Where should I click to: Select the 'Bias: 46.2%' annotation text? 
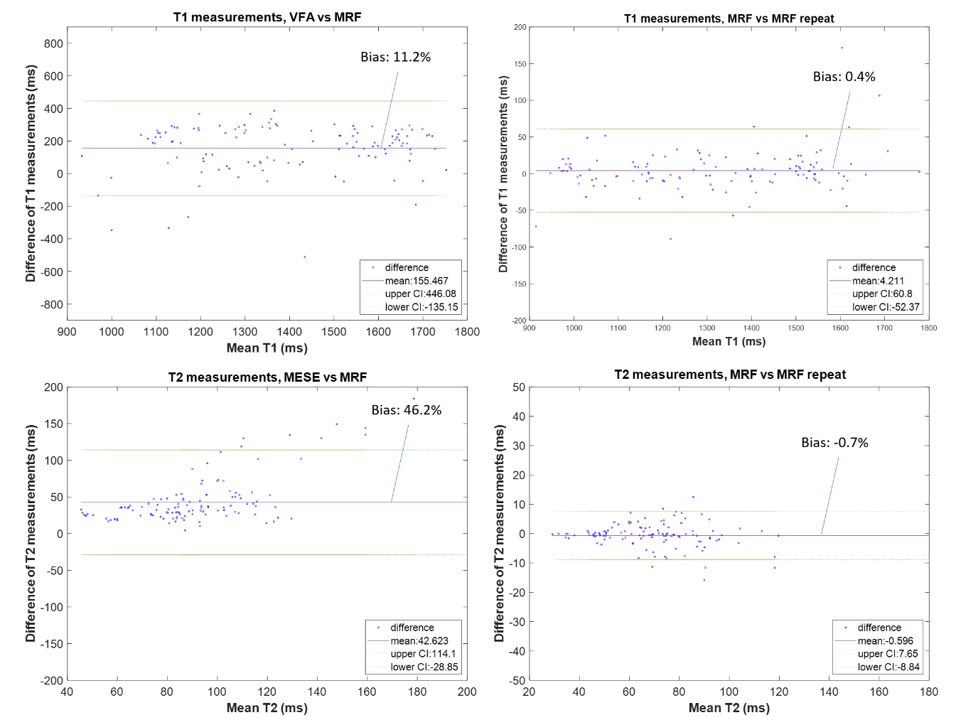point(406,410)
